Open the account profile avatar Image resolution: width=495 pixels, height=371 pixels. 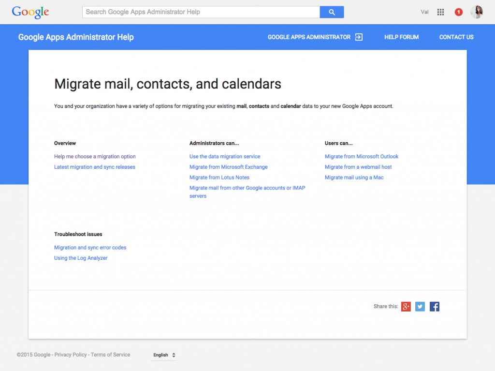pyautogui.click(x=477, y=12)
